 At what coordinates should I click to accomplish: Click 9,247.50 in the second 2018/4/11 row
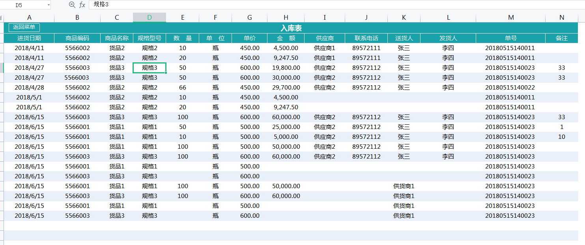coord(286,58)
